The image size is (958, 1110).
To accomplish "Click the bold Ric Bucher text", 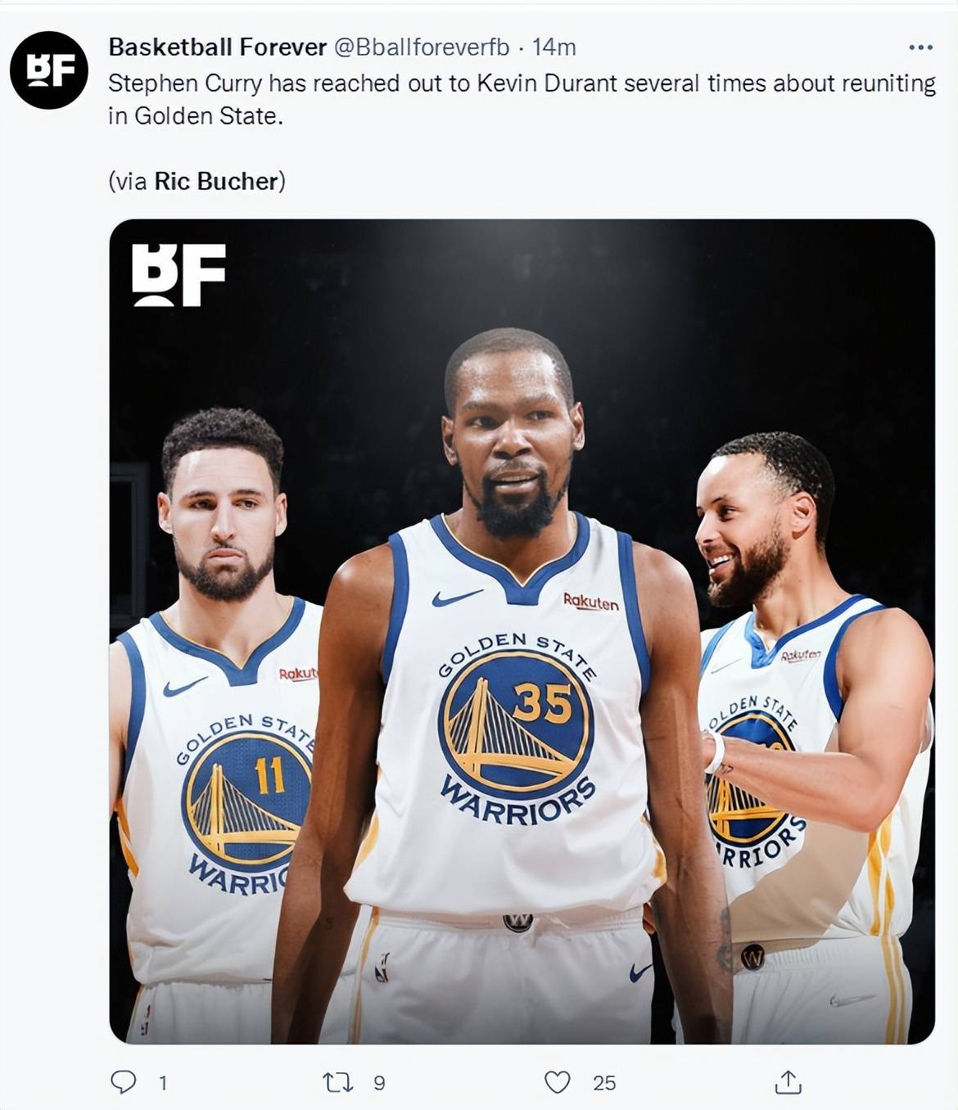I will click(217, 181).
